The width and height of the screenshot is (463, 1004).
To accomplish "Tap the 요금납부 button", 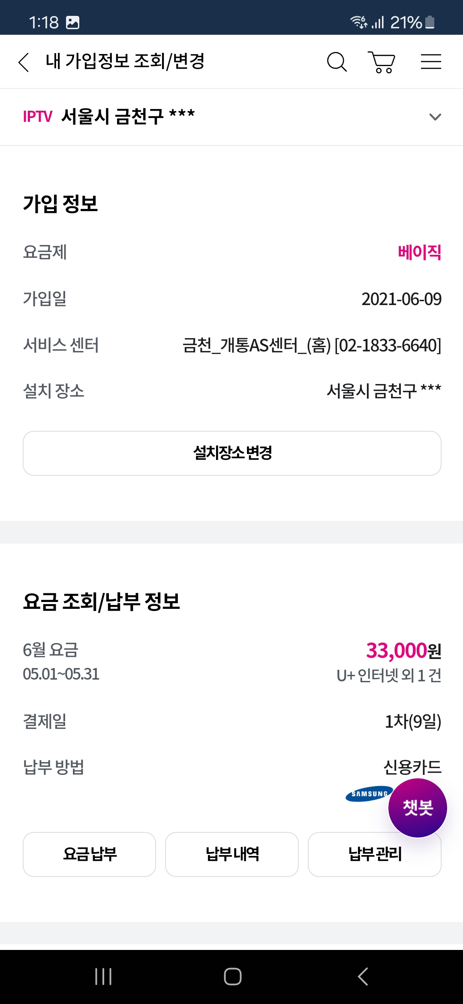I will [89, 854].
